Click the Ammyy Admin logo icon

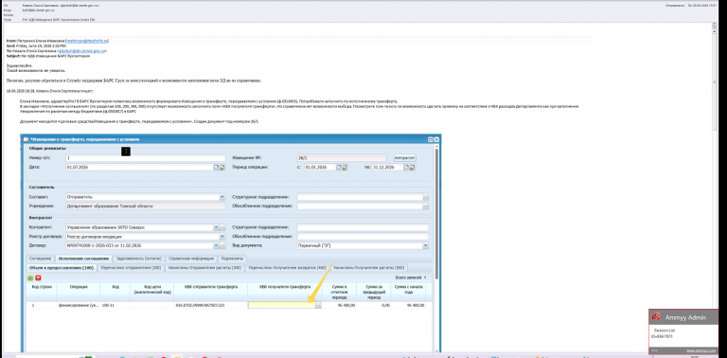(x=656, y=317)
